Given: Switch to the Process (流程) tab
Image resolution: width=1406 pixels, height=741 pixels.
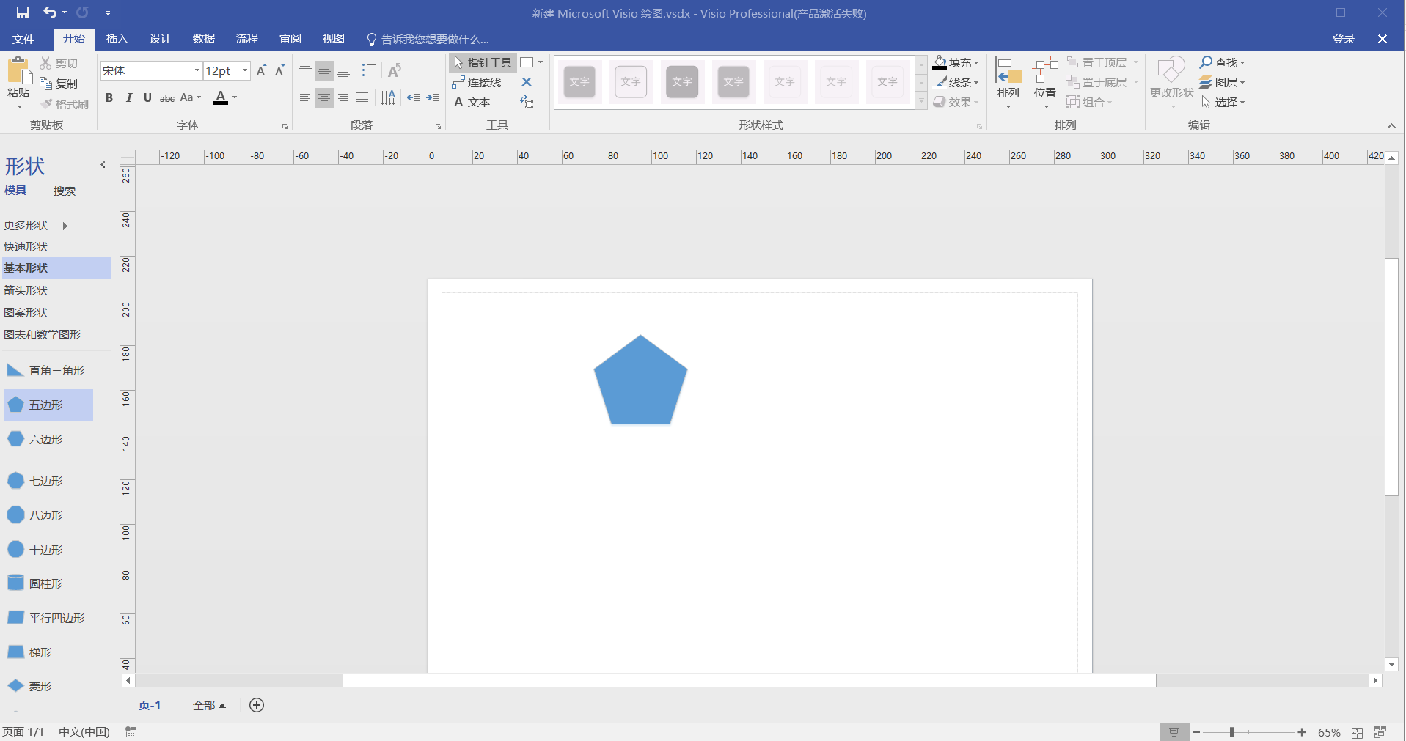Looking at the screenshot, I should (246, 39).
